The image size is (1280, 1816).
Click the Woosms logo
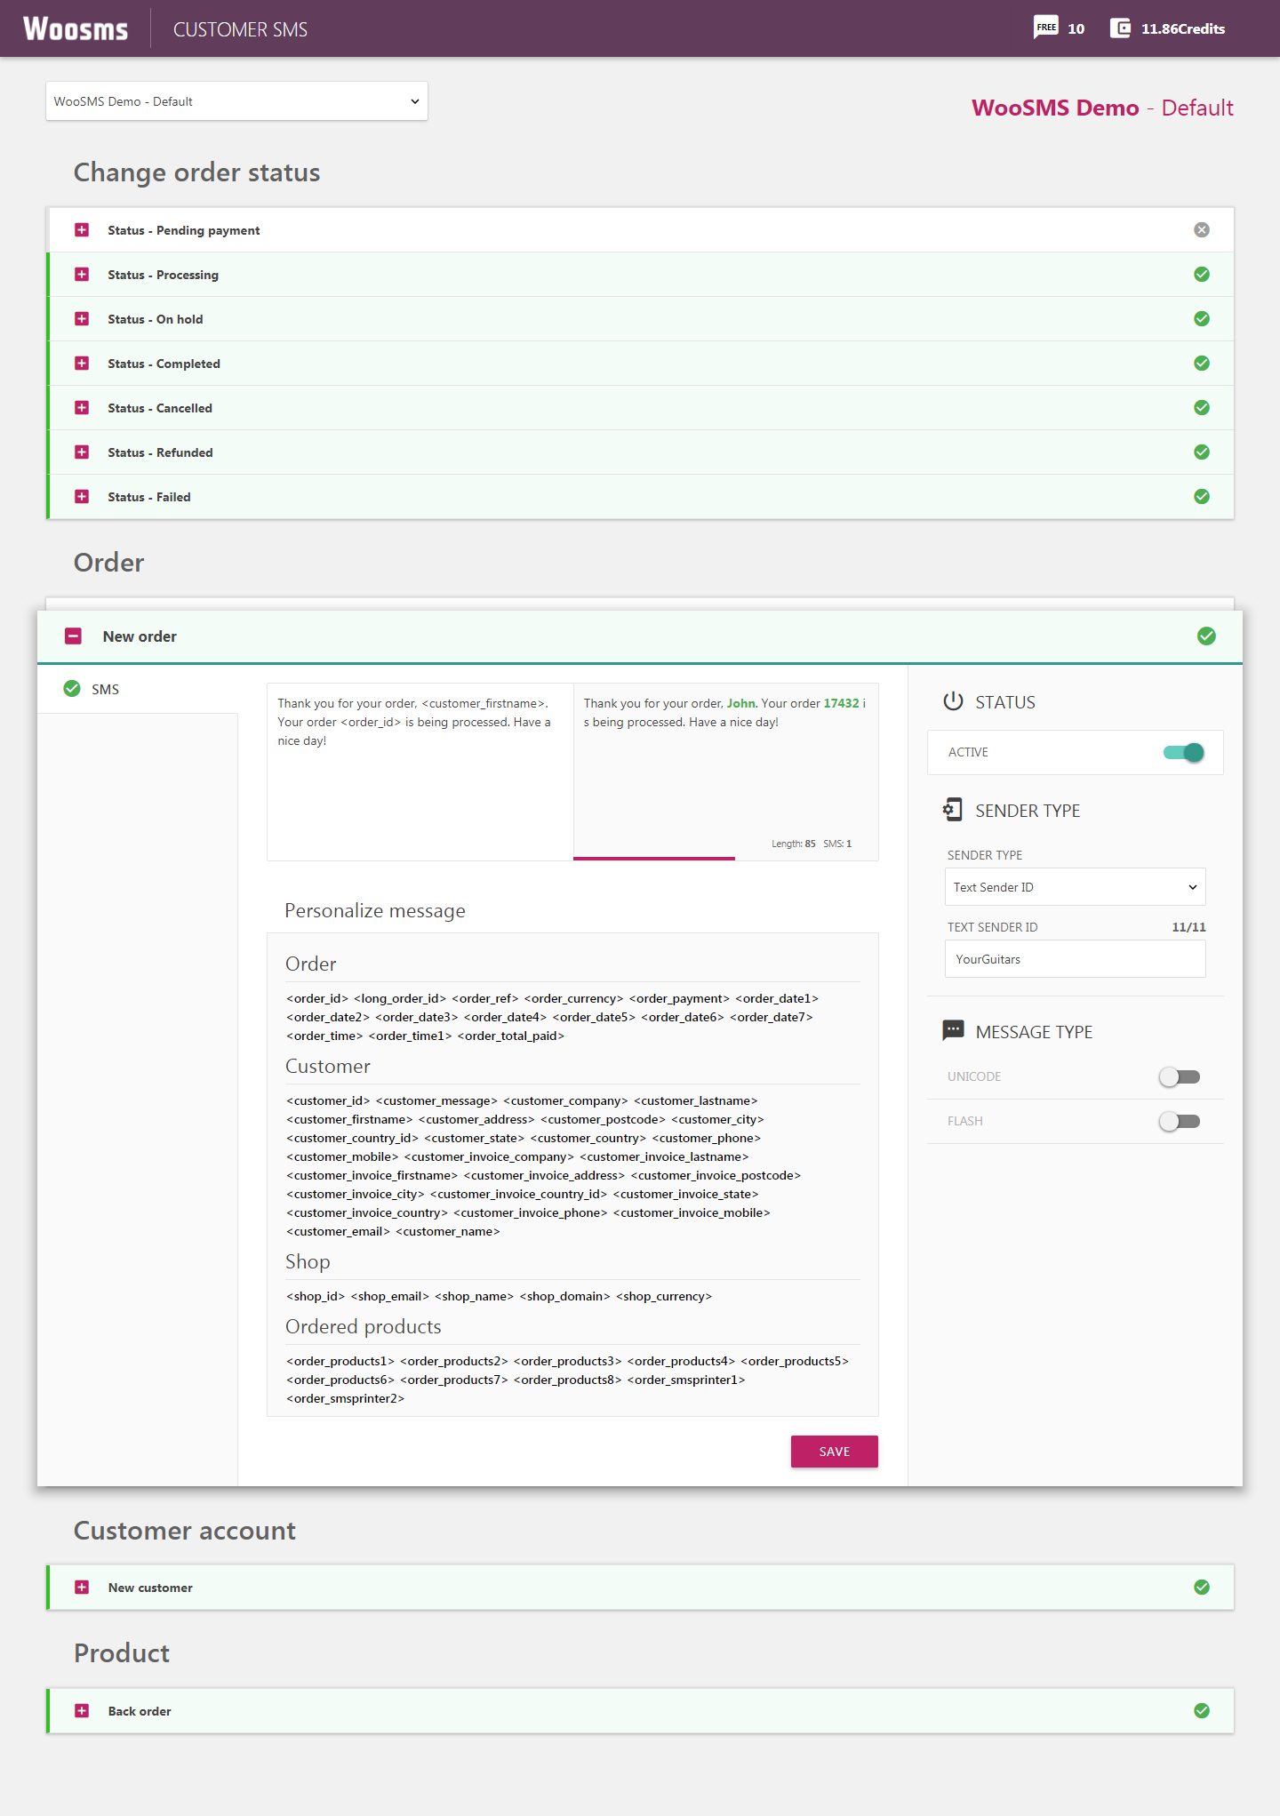[x=76, y=28]
